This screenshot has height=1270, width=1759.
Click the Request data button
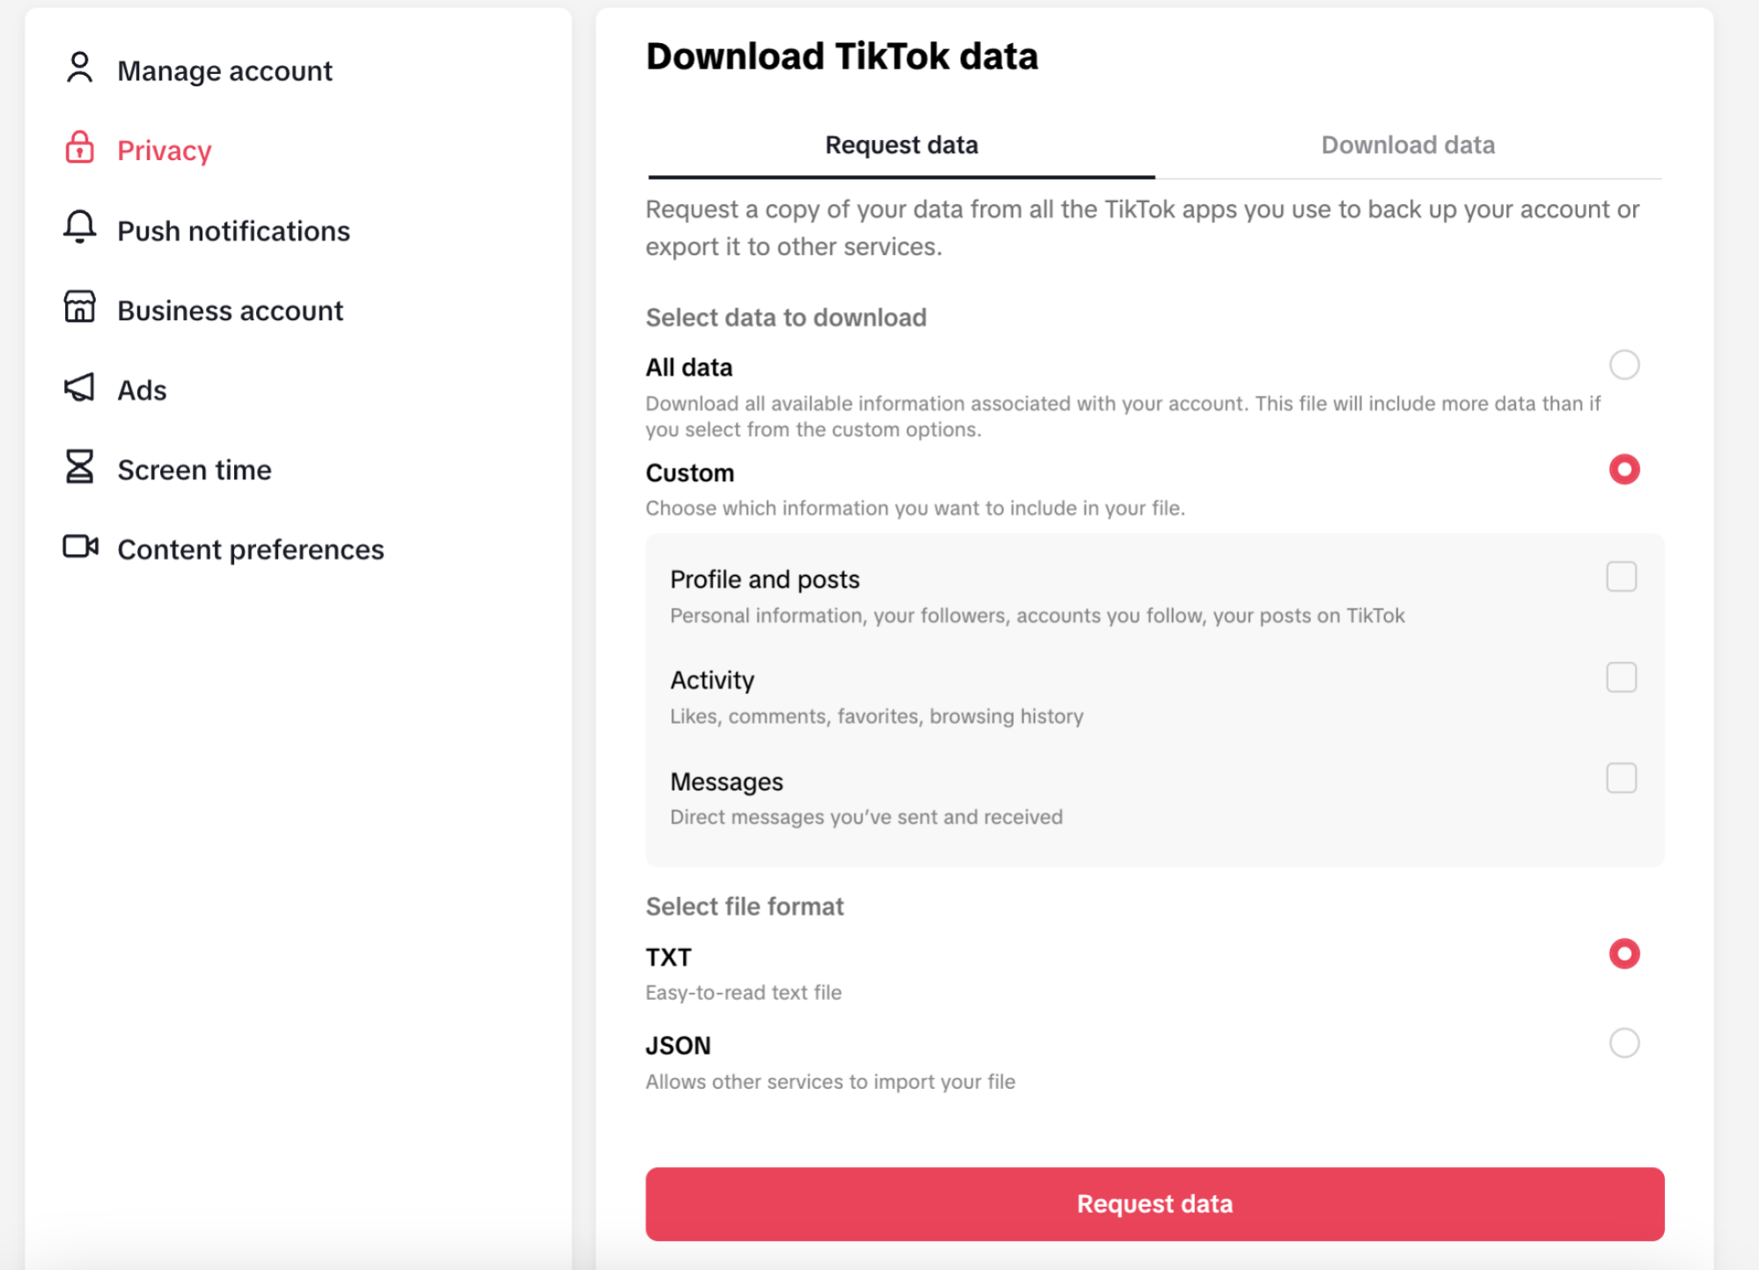click(1154, 1203)
